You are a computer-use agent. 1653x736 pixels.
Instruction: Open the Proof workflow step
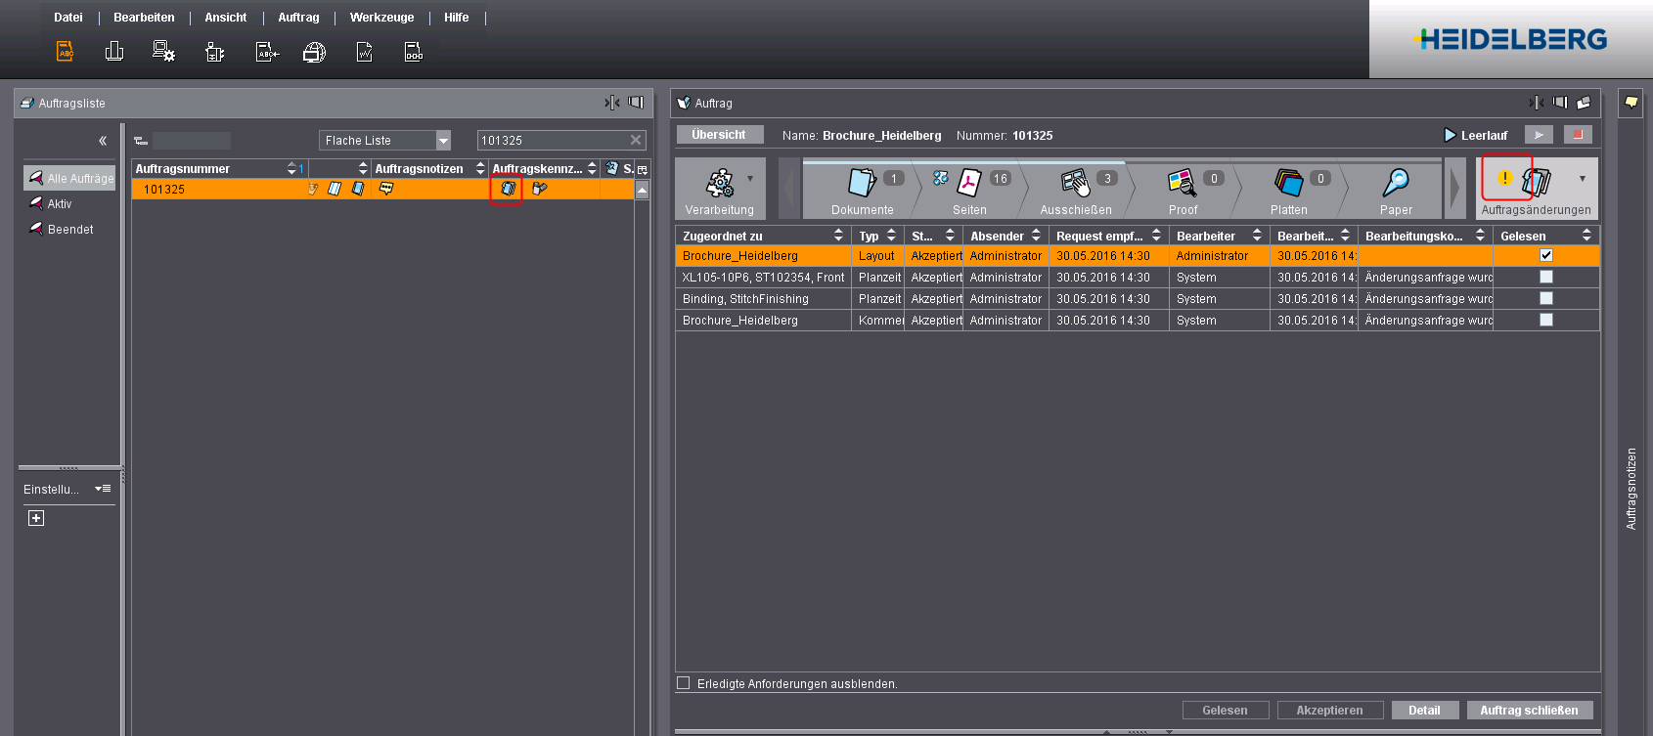[x=1182, y=183]
